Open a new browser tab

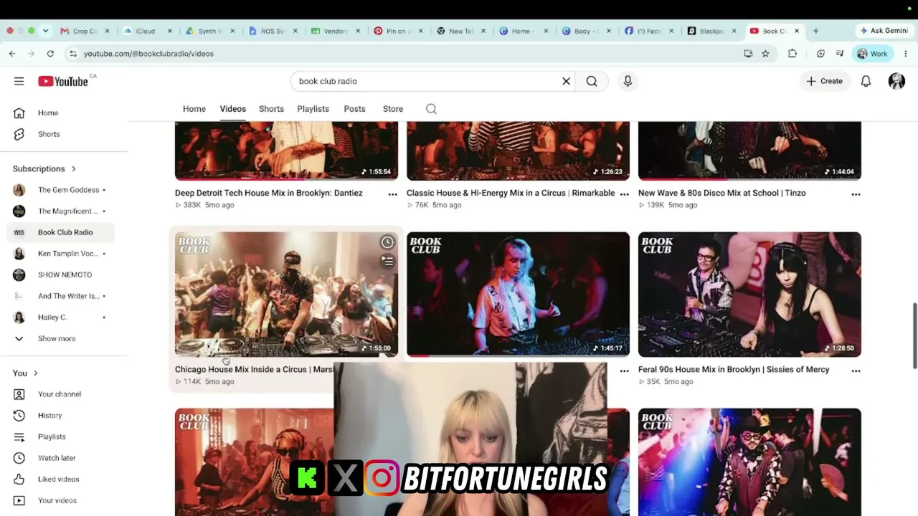pyautogui.click(x=816, y=31)
